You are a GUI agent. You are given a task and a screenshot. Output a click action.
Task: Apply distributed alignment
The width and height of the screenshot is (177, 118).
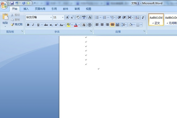(117, 24)
